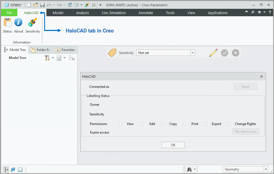Click the cancel X icon beside sensitivity field

(235, 53)
